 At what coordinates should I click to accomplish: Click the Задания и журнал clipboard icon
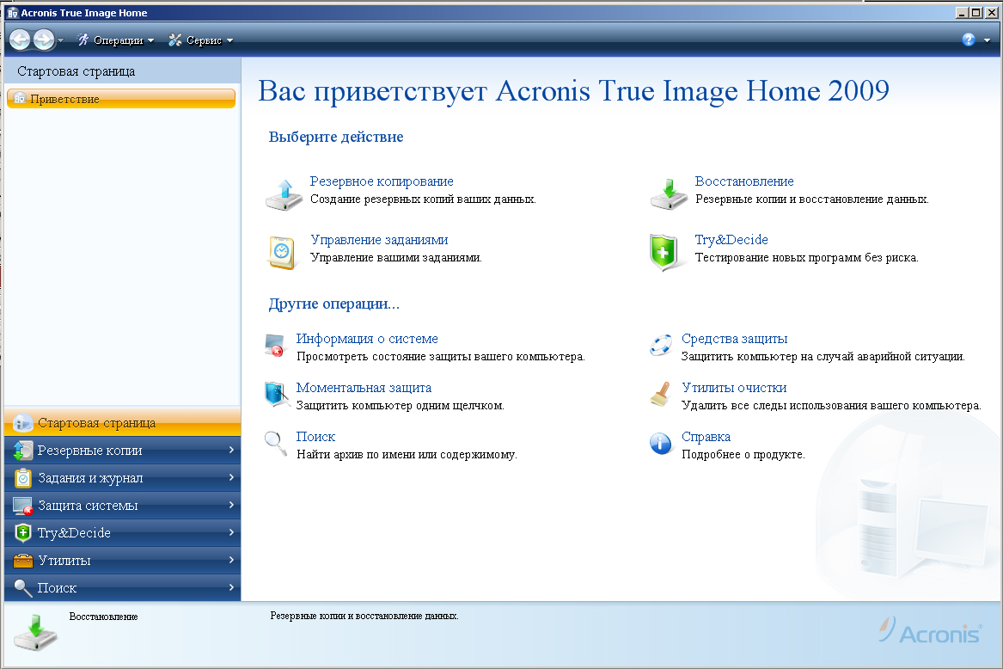[x=22, y=478]
